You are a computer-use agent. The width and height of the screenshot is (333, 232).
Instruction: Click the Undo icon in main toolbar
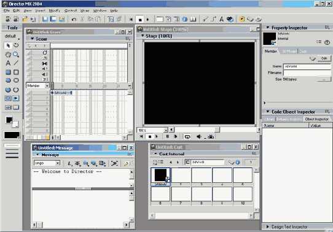tap(74, 19)
